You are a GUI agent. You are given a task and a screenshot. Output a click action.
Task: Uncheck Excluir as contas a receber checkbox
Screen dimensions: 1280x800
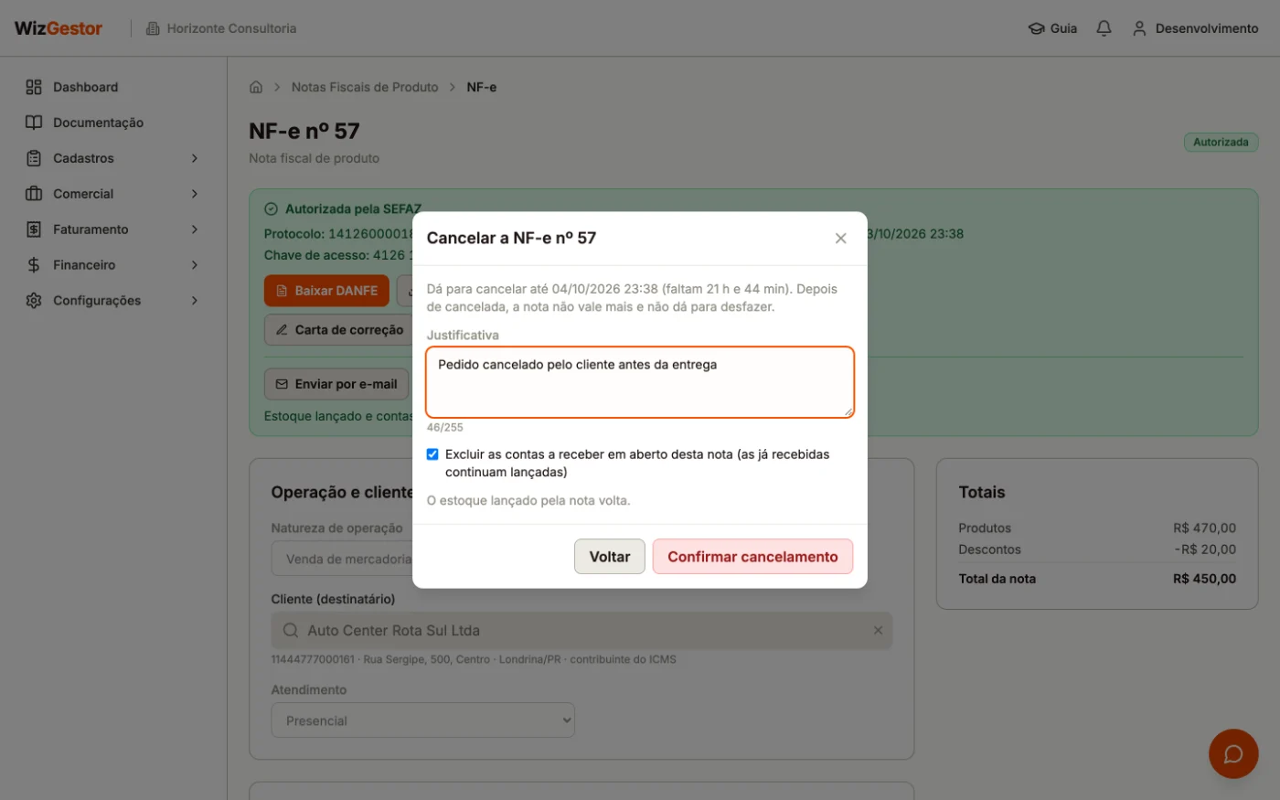click(x=432, y=454)
